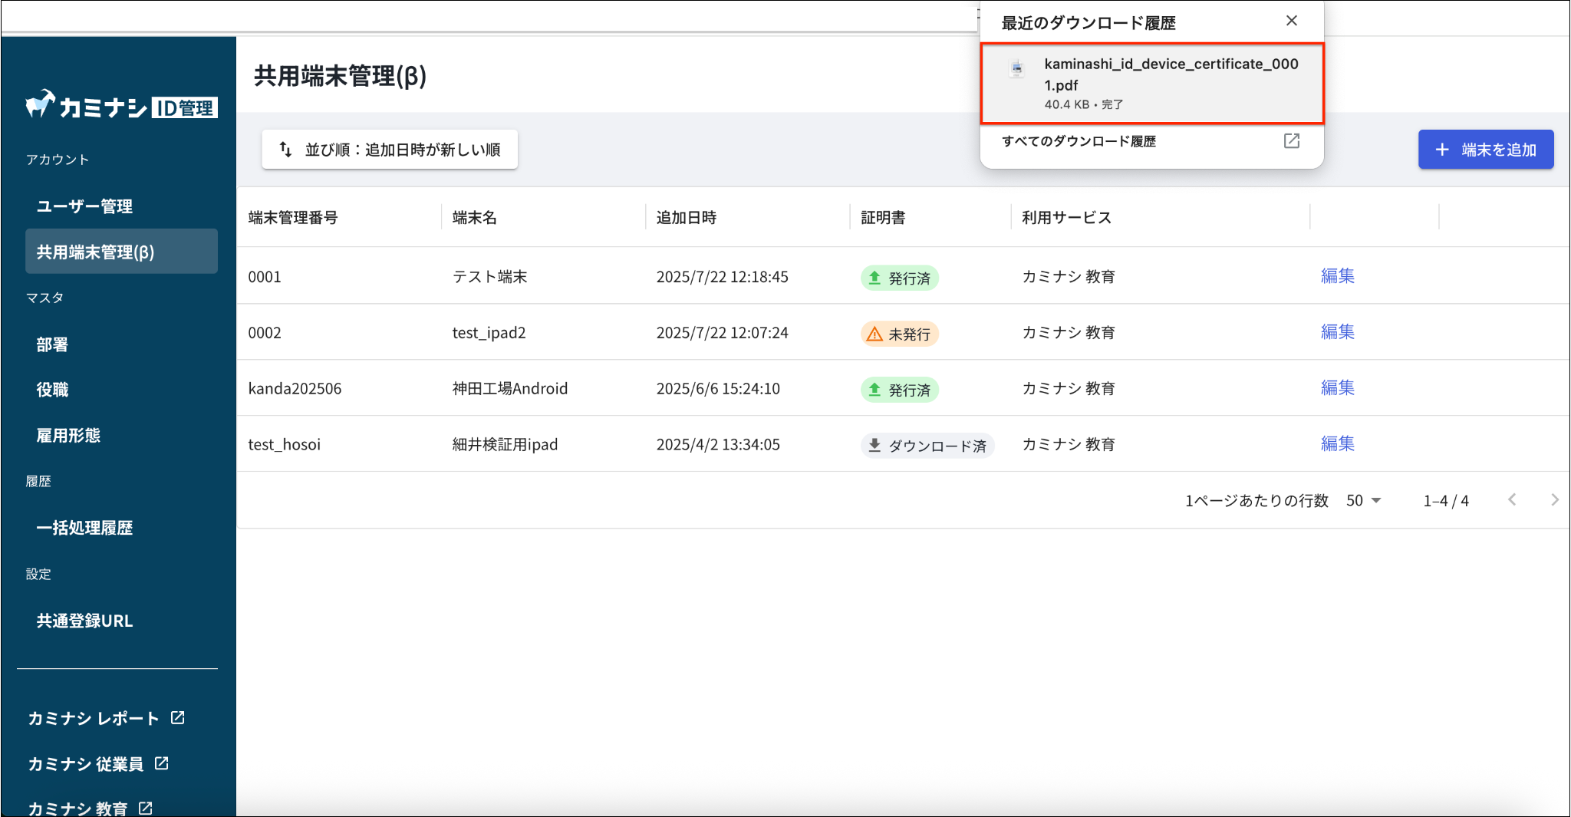Click external-link icon beside カミナシ 教育
The width and height of the screenshot is (1571, 817).
(146, 808)
